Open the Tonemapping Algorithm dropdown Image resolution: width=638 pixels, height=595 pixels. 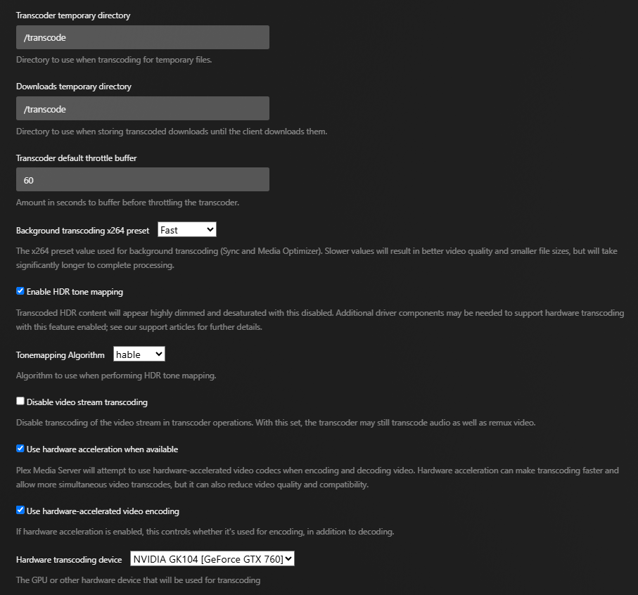click(139, 354)
